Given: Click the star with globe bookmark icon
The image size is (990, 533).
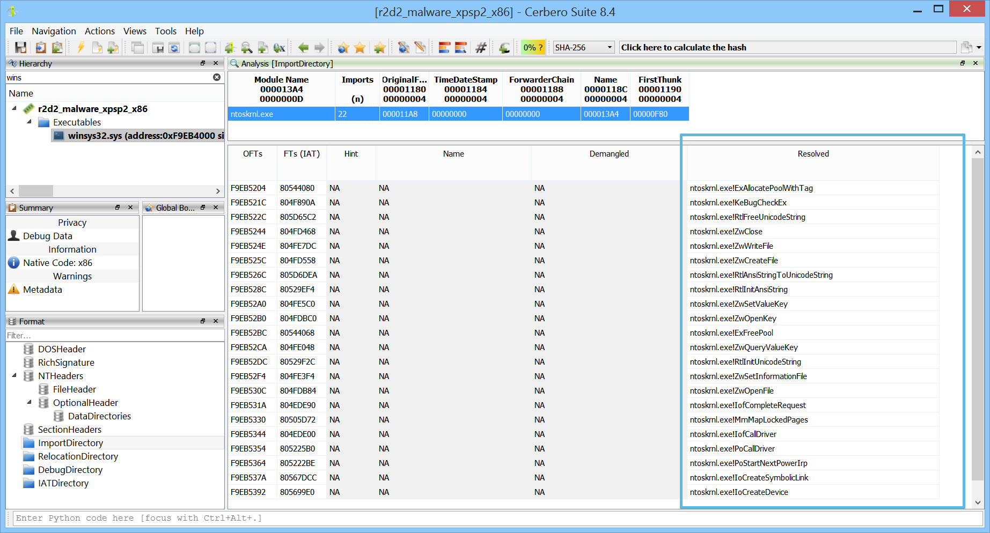Looking at the screenshot, I should (343, 48).
